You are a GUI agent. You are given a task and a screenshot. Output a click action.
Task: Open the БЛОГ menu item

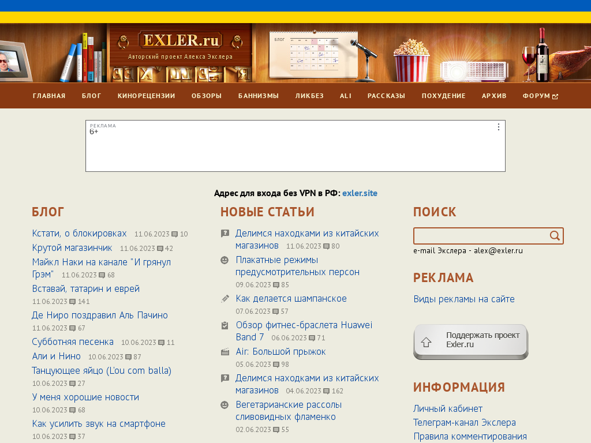pos(92,96)
